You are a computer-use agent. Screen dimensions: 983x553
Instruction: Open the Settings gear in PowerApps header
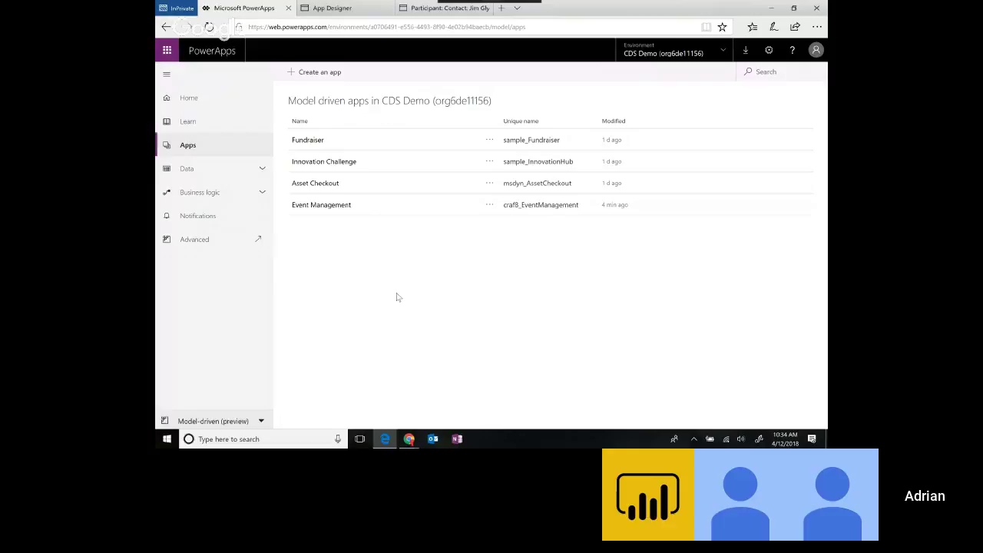(x=769, y=51)
